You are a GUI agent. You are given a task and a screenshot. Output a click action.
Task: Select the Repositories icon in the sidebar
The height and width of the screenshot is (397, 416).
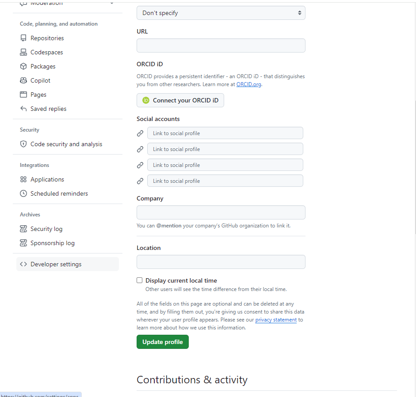point(23,38)
